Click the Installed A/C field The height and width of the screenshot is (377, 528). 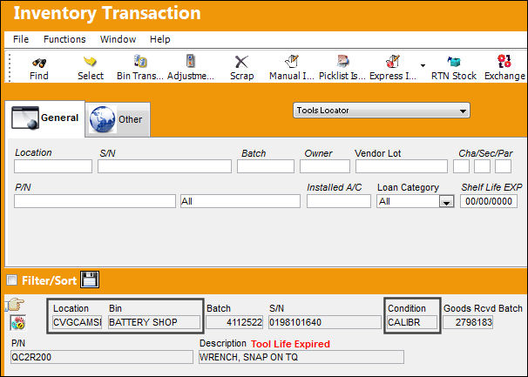click(339, 201)
